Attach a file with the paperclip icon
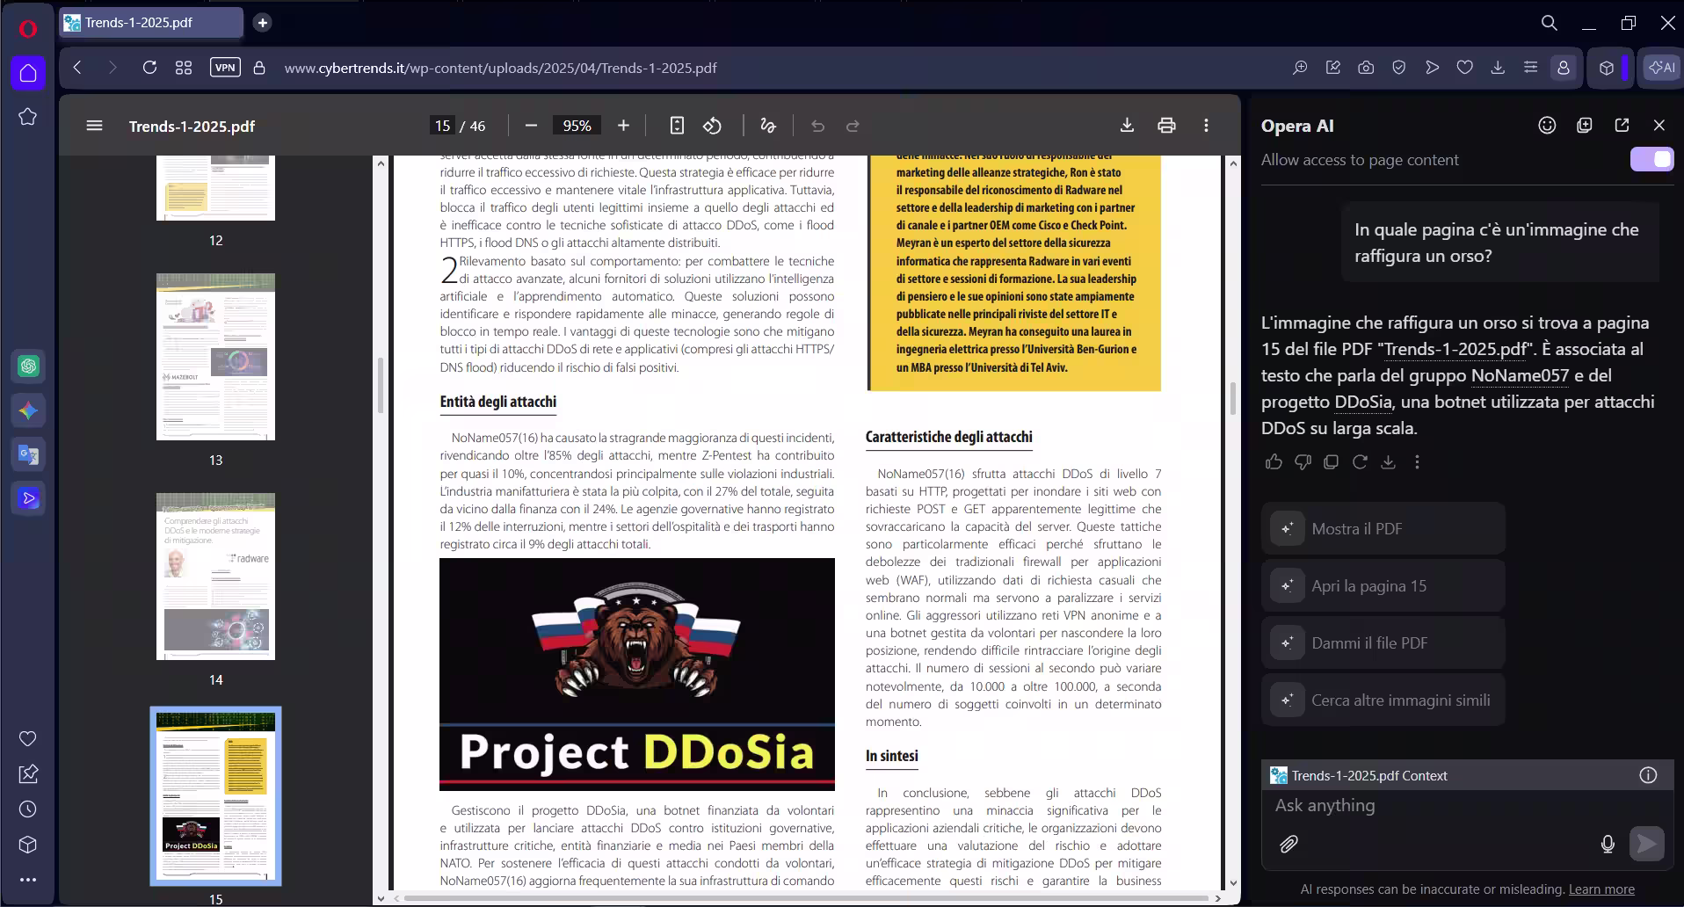Screen dimensions: 1684x907 coord(1288,845)
